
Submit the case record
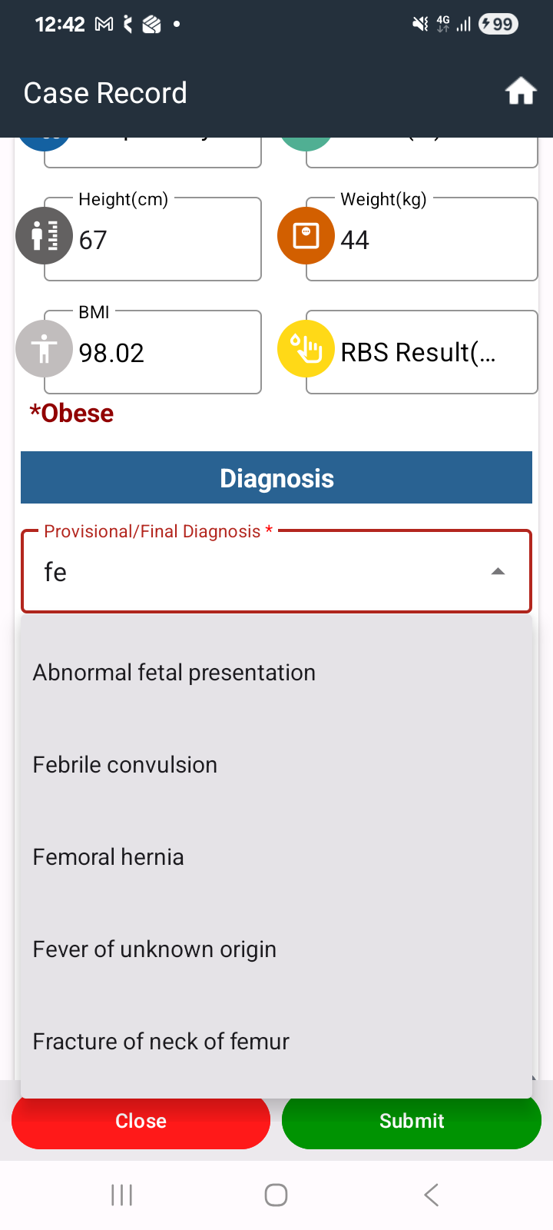[x=412, y=1122]
